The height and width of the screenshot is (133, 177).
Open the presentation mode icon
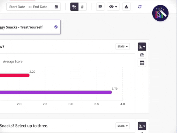(x=100, y=7)
